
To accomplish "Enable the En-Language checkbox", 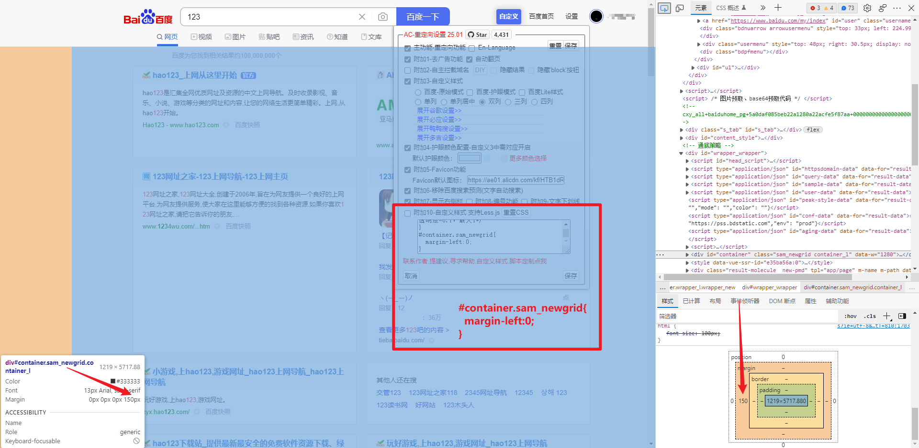I will pos(472,48).
